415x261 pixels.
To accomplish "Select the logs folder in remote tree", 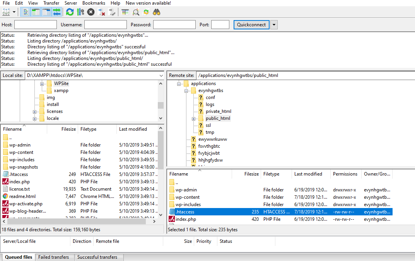I will click(x=210, y=104).
